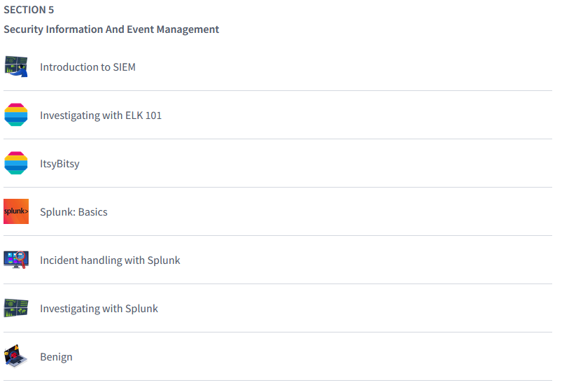Select the Splunk: Basics link

click(73, 212)
